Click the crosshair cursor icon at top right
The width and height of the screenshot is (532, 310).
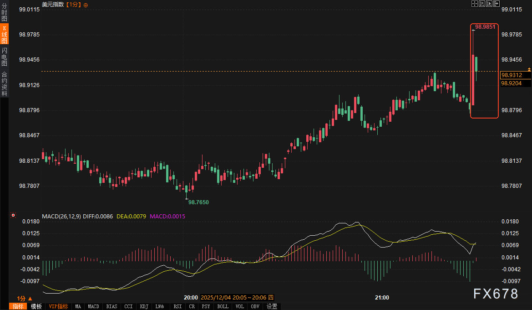tap(475, 4)
